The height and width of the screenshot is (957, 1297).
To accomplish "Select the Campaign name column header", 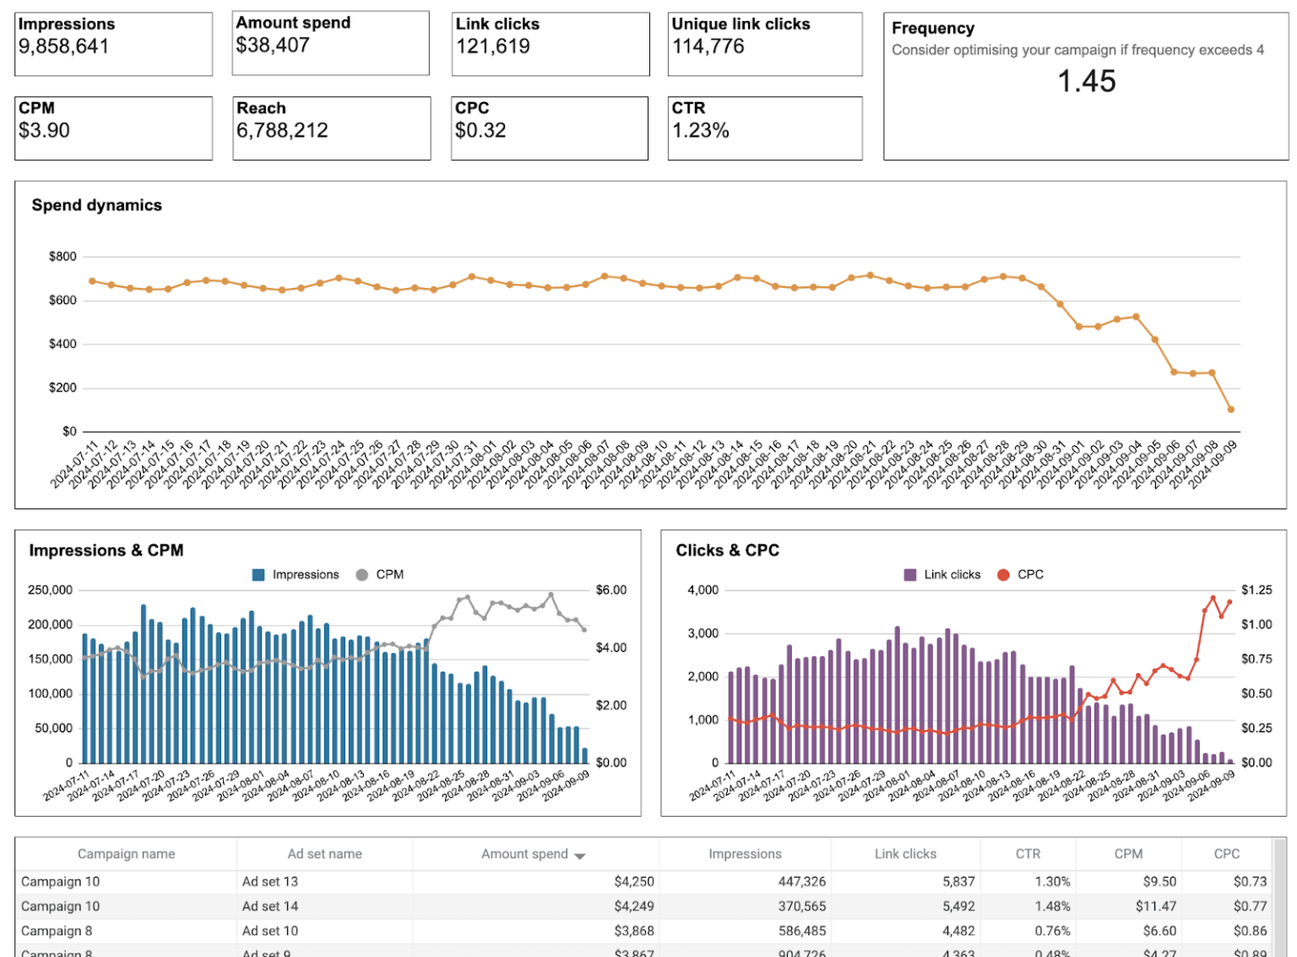I will click(x=126, y=853).
